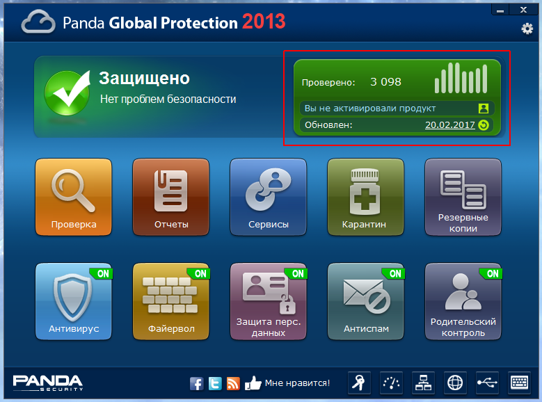The height and width of the screenshot is (402, 542).
Task: Close the Panda window
Action: click(523, 10)
